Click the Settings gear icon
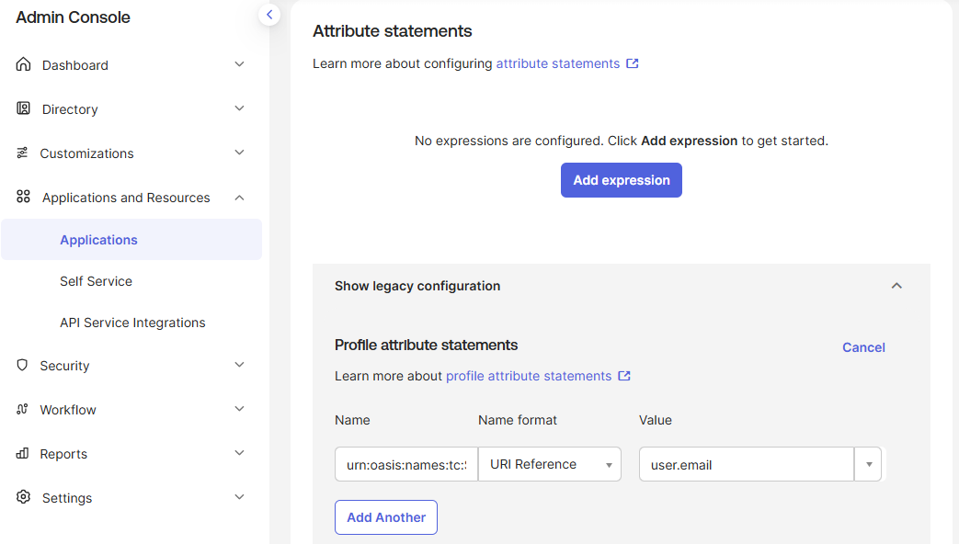Screen dimensions: 959x544 (23, 497)
